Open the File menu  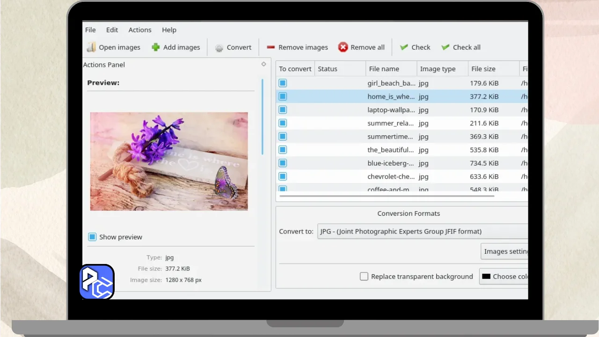(90, 30)
